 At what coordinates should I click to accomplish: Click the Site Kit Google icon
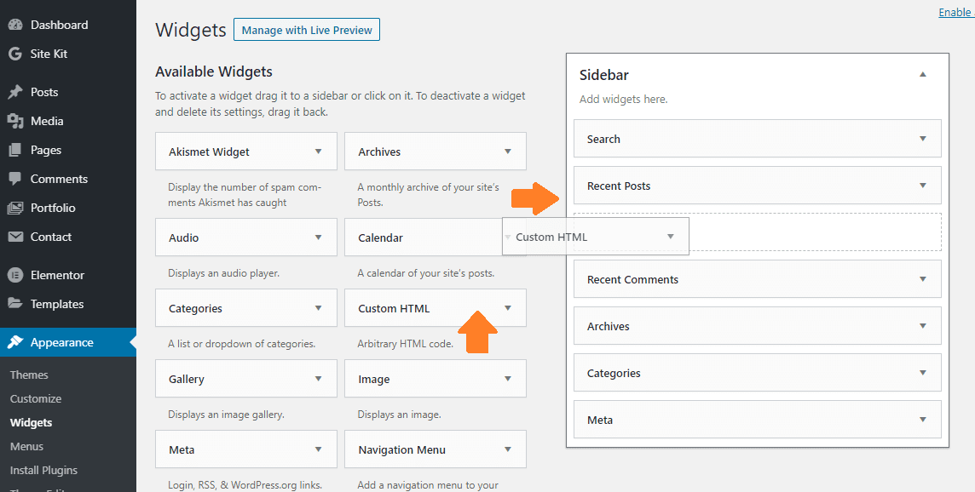click(x=15, y=54)
